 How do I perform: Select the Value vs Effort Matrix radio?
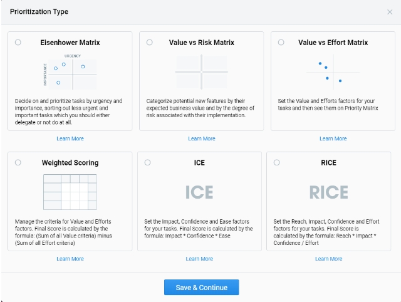coord(281,43)
